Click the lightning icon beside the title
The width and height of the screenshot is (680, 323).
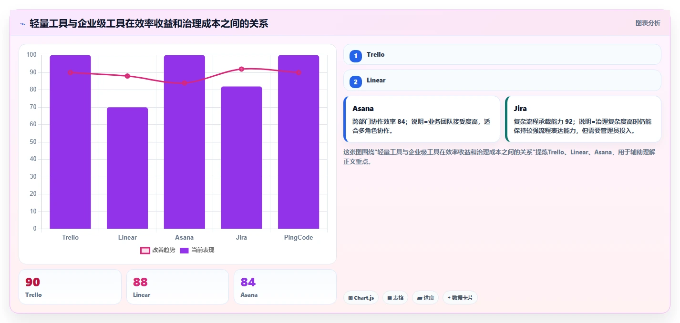pyautogui.click(x=22, y=24)
